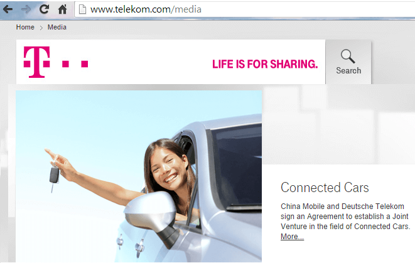Click the car key in the photo
This screenshot has height=263, width=415.
[54, 176]
